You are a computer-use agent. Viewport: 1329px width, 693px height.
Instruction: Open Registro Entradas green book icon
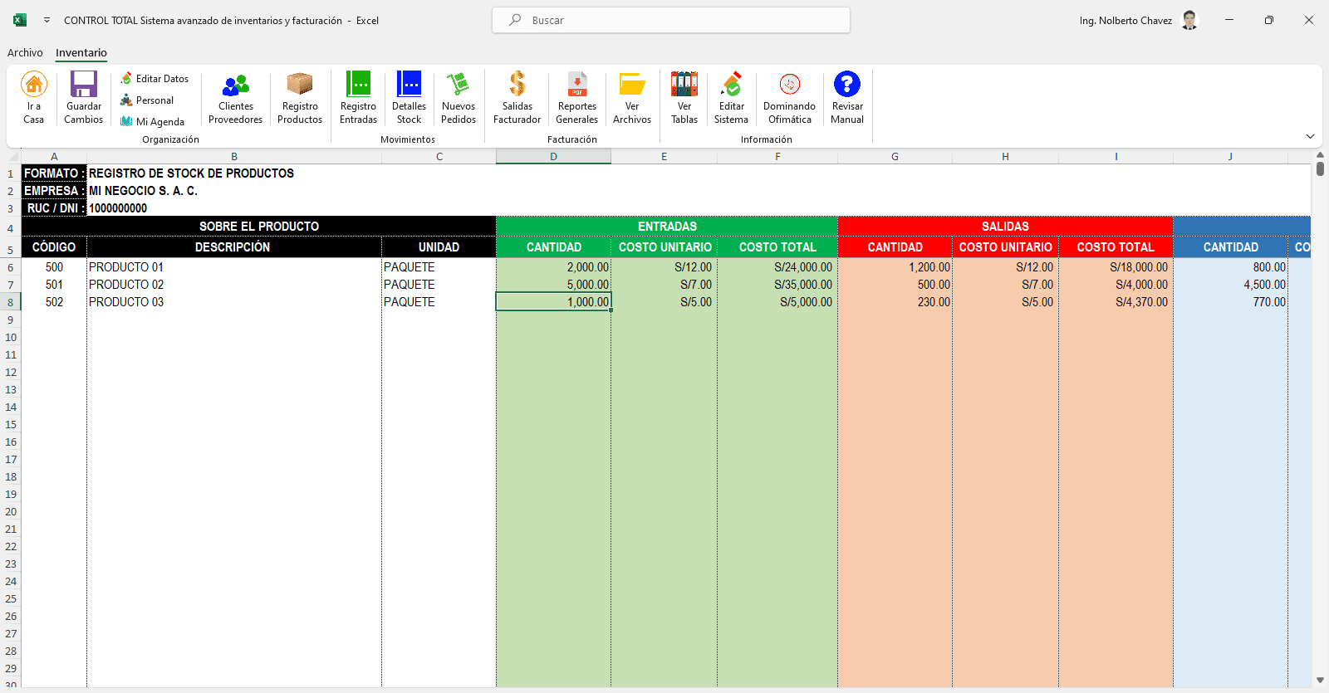358,84
